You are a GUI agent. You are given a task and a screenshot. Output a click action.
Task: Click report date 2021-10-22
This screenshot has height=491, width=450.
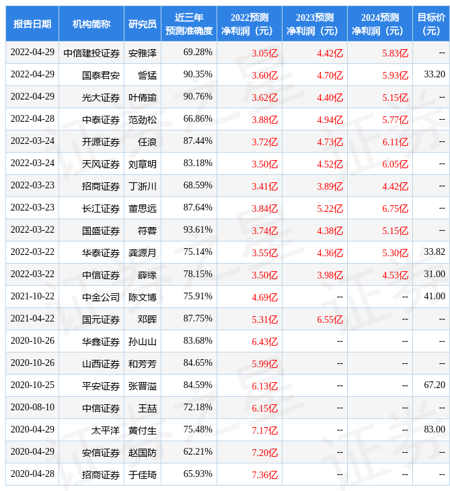[x=32, y=296]
